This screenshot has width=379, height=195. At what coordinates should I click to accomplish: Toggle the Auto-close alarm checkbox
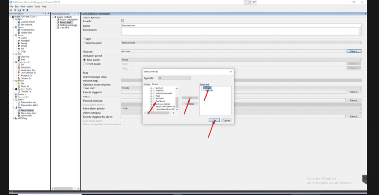click(x=122, y=120)
